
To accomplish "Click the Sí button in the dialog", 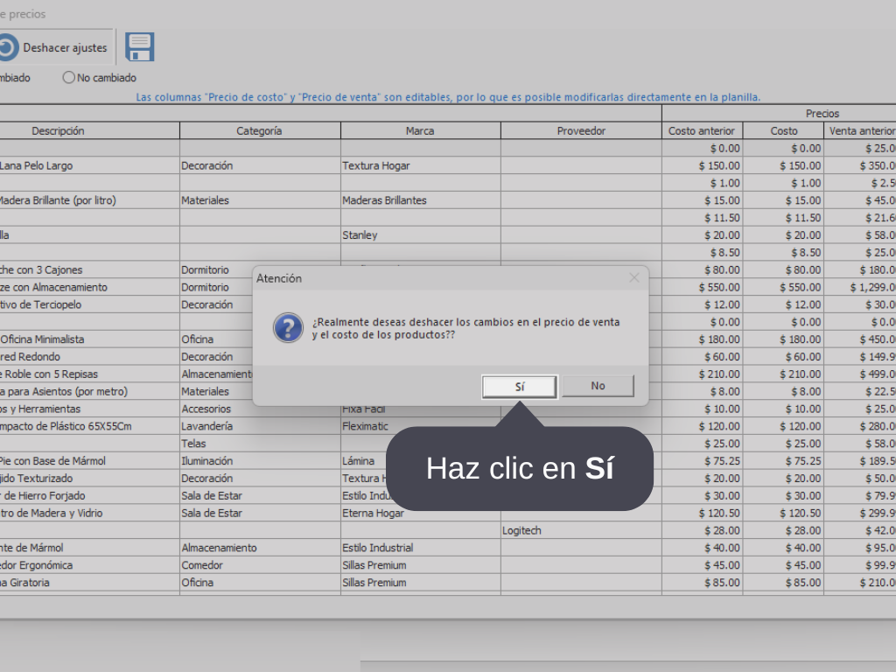I will [520, 387].
